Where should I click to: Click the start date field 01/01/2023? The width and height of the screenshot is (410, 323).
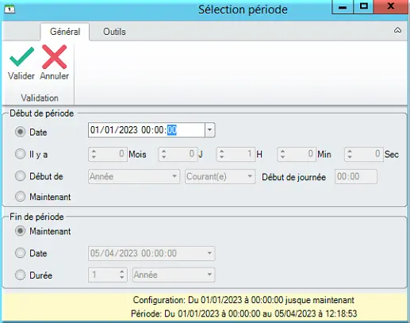coord(147,130)
